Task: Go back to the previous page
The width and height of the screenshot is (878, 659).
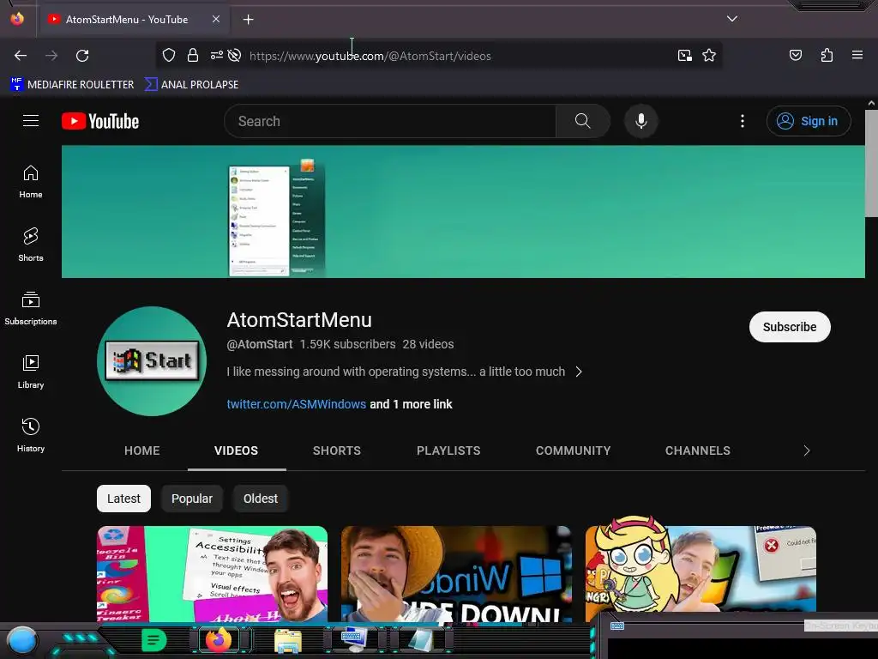Action: 21,56
